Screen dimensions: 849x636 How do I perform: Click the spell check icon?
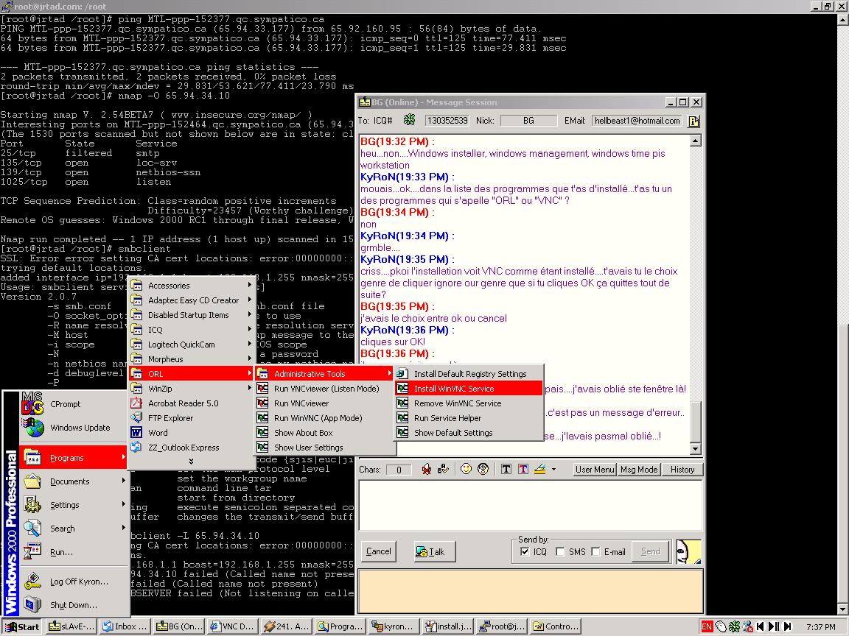coord(443,470)
